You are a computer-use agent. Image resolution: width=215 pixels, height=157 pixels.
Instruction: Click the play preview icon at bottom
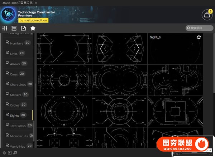coord(10,153)
